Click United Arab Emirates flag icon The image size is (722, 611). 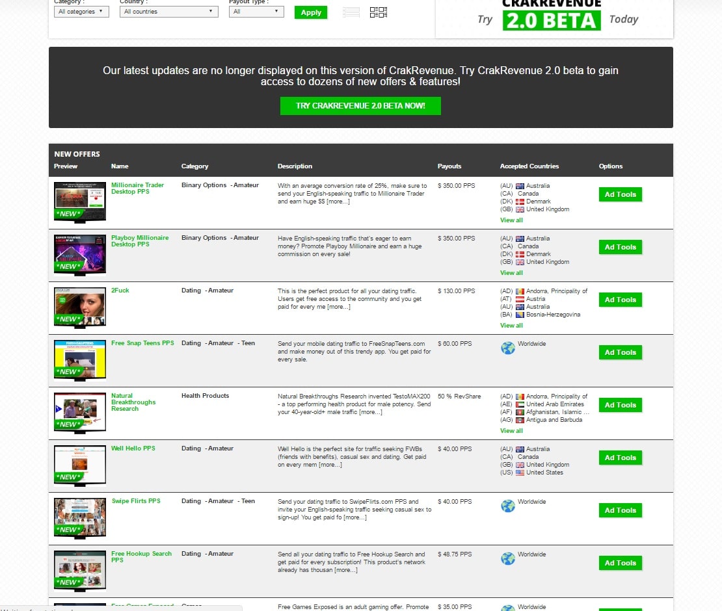point(520,404)
